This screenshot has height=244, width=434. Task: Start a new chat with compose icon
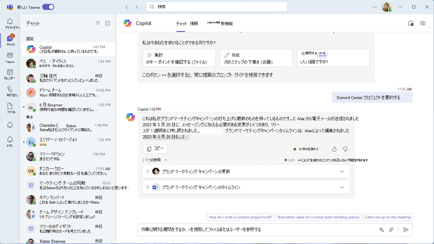(x=107, y=23)
